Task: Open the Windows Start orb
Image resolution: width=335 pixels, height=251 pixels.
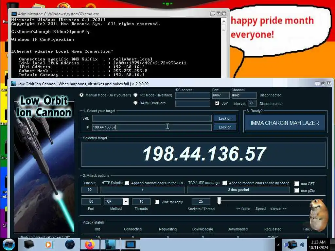Action: point(9,244)
